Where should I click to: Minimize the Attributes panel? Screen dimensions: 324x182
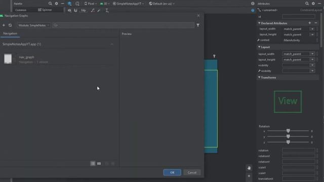319,4
